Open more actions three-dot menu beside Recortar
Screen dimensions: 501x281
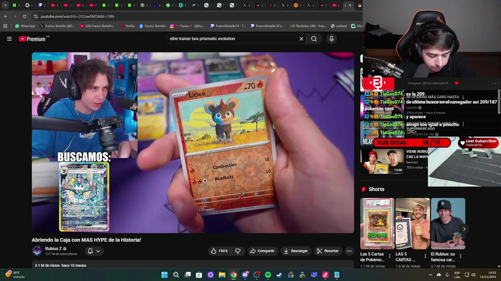[x=349, y=251]
